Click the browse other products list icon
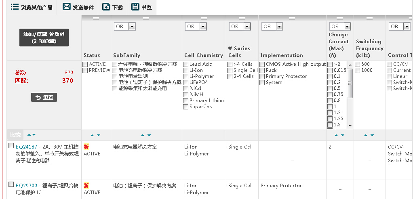The width and height of the screenshot is (413, 199). [15, 7]
